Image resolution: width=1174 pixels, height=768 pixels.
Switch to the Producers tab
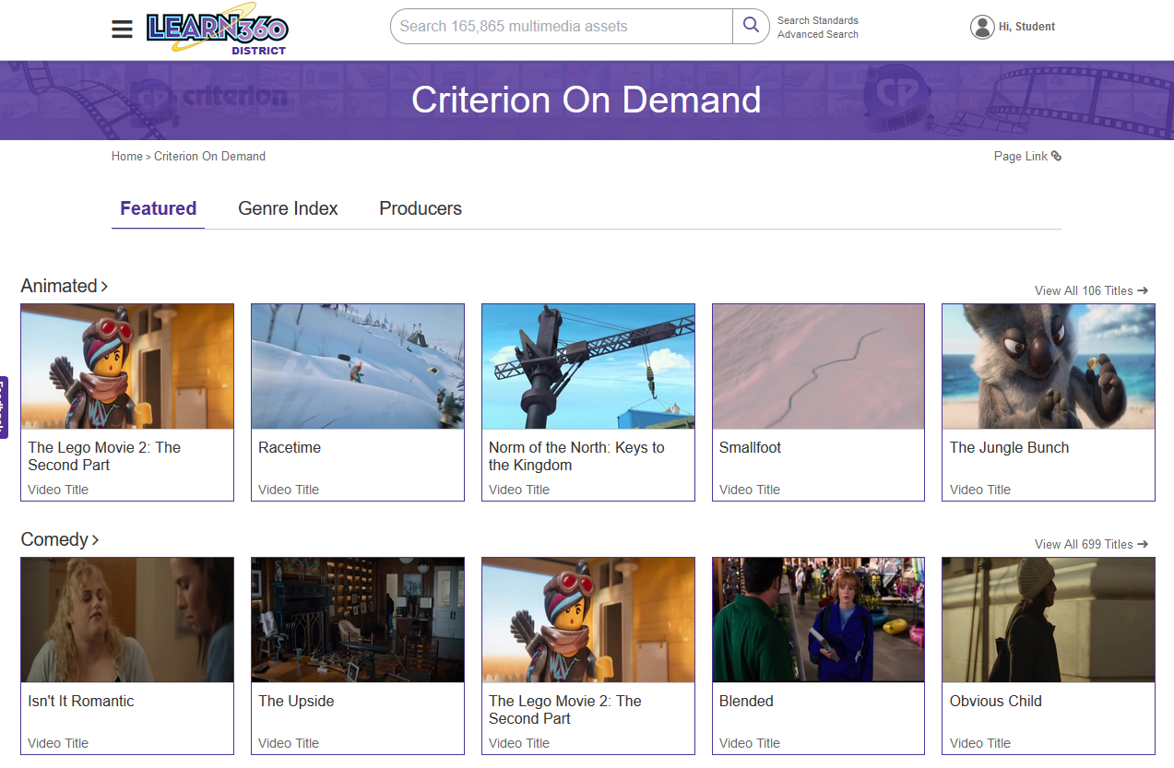(421, 208)
